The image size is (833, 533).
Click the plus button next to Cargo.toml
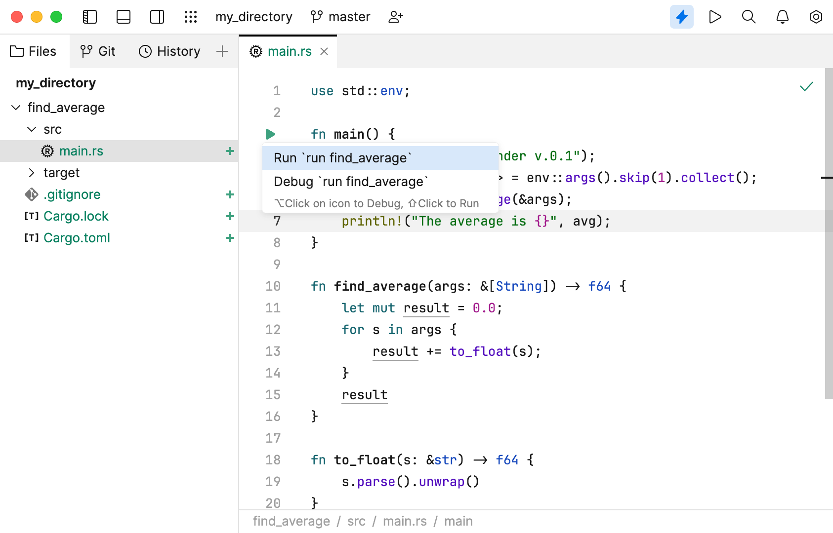tap(230, 238)
